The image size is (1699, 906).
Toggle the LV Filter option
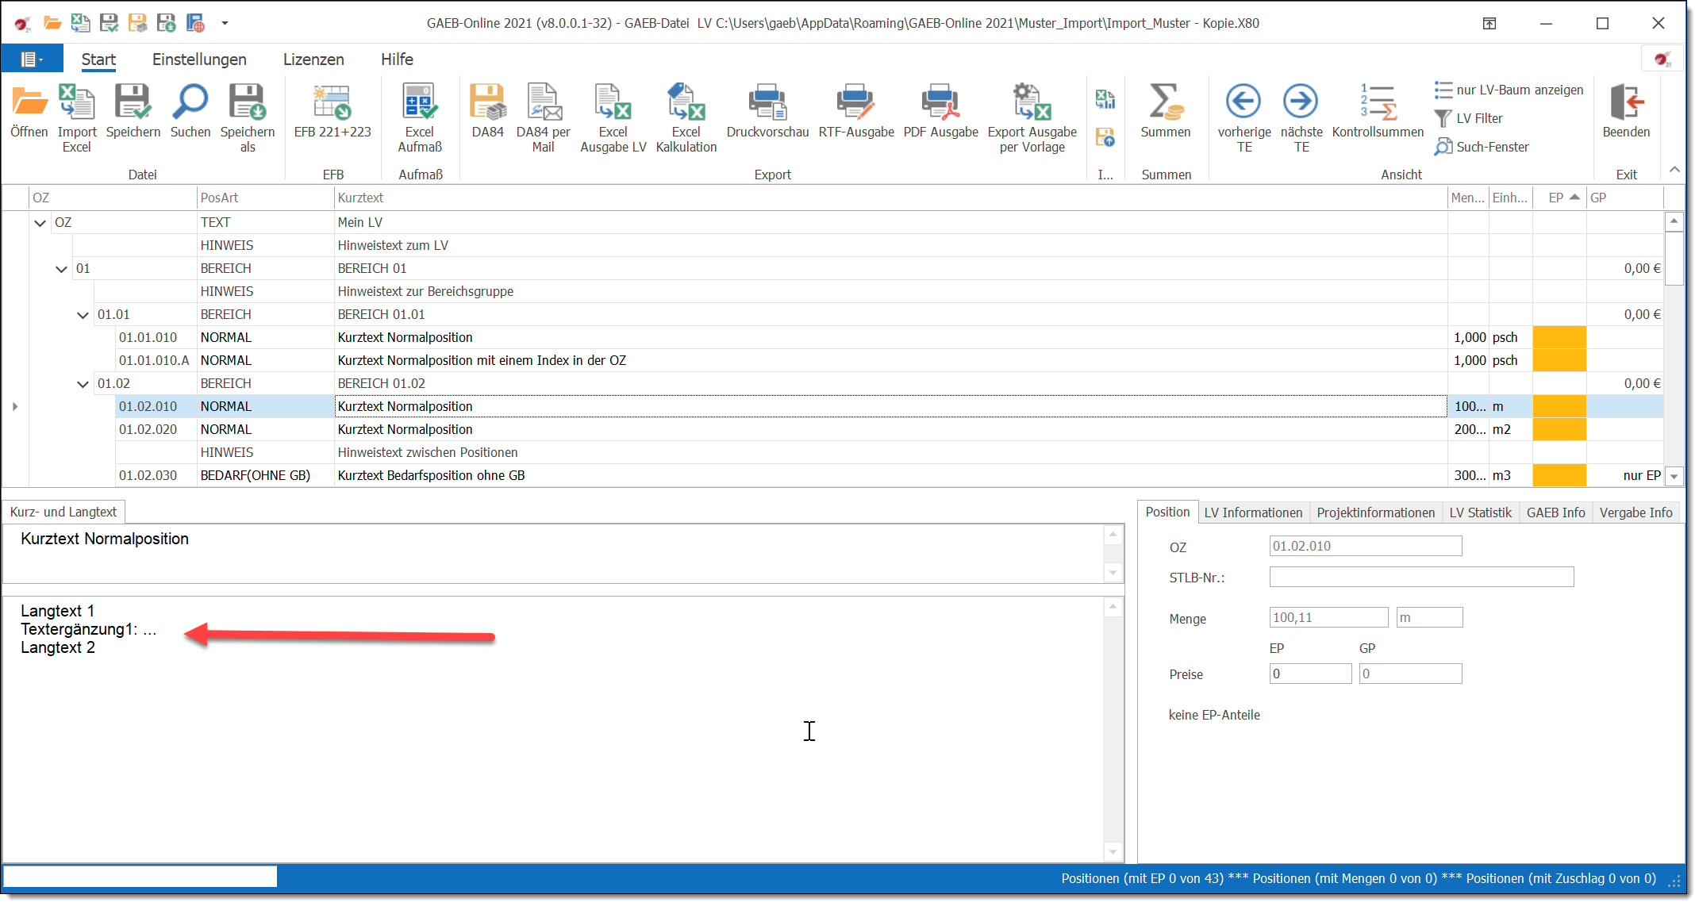(1469, 118)
